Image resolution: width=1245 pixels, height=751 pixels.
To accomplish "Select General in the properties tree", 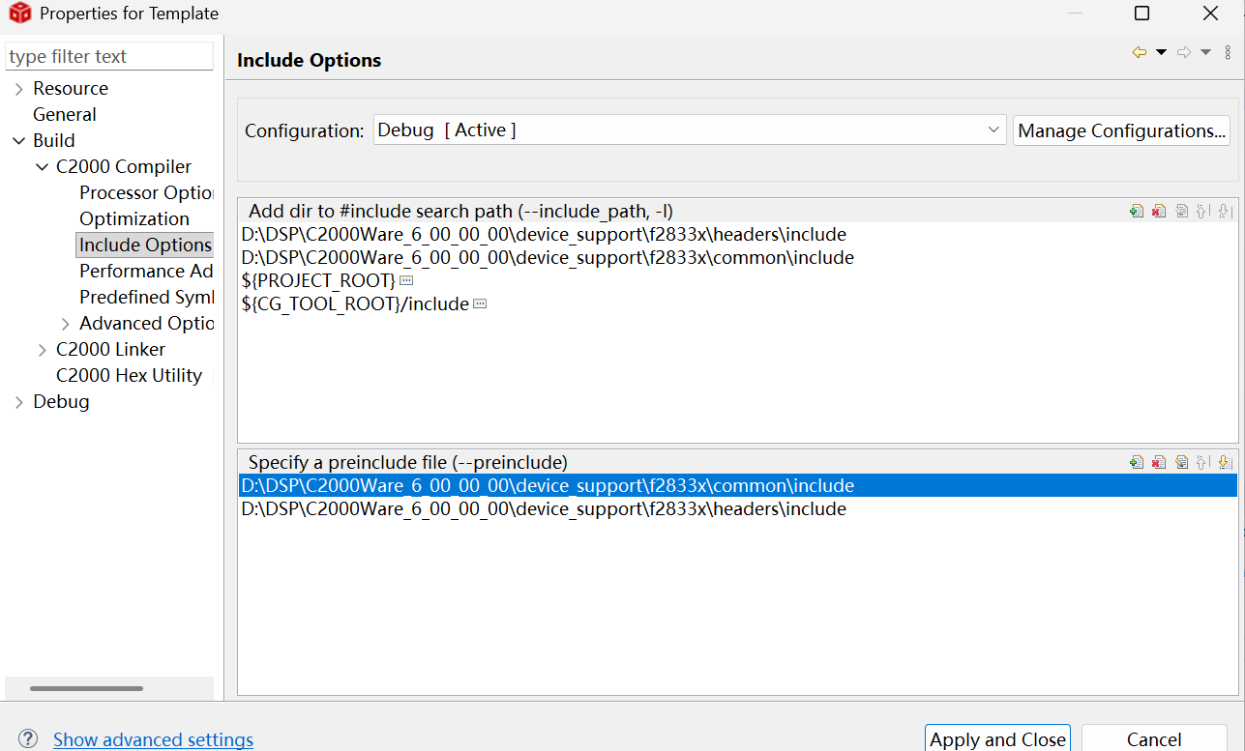I will (x=65, y=114).
